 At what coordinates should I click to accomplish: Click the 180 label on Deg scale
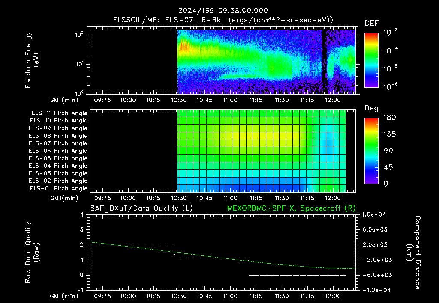tap(390, 118)
